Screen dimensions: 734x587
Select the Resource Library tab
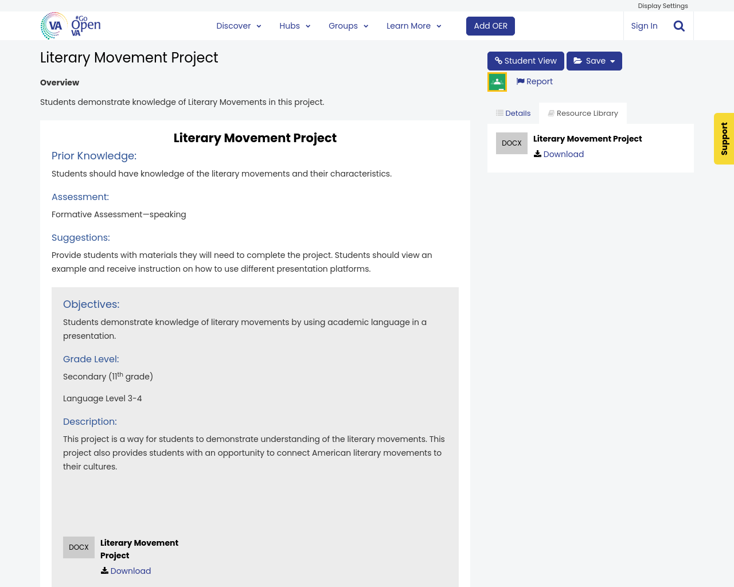583,112
